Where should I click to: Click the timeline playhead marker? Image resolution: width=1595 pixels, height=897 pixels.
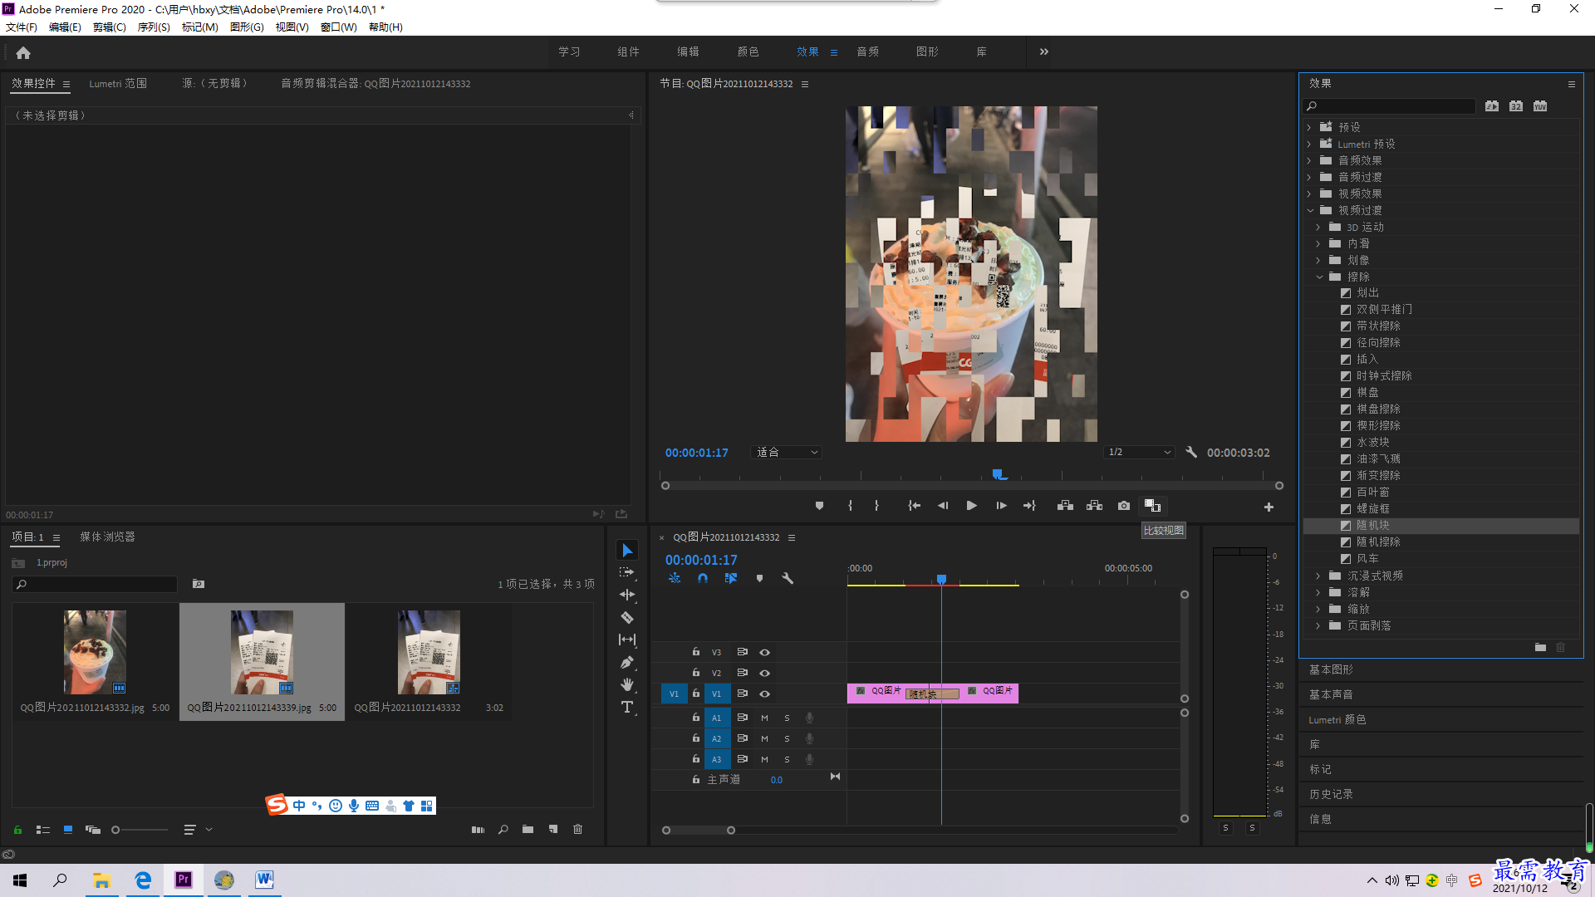pos(941,579)
